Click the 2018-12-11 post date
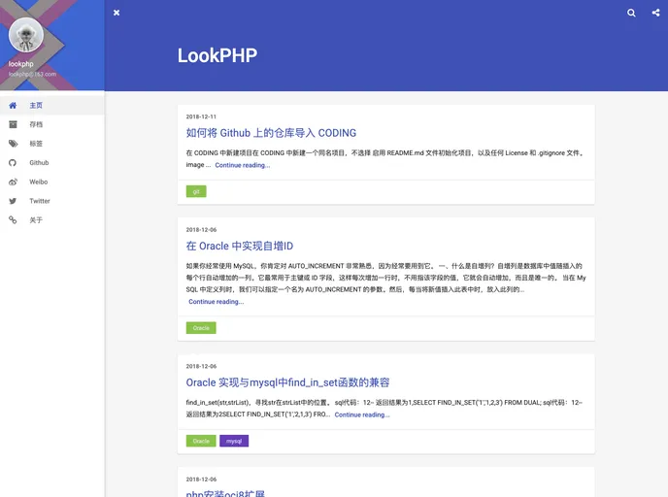Viewport: 668px width, 497px height. (x=201, y=116)
